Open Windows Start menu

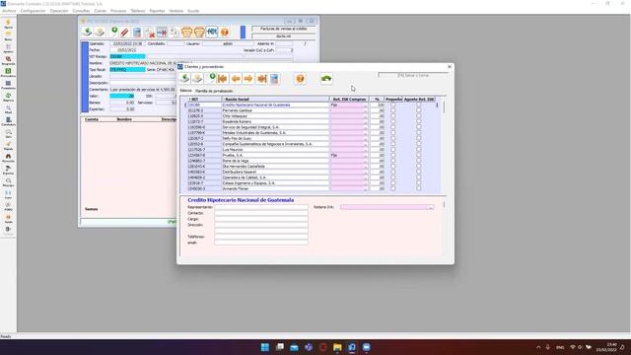point(265,347)
